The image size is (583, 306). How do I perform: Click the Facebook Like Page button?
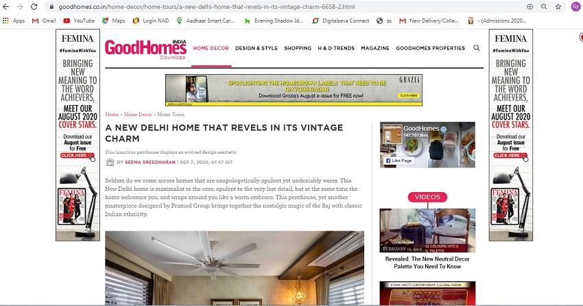click(398, 161)
